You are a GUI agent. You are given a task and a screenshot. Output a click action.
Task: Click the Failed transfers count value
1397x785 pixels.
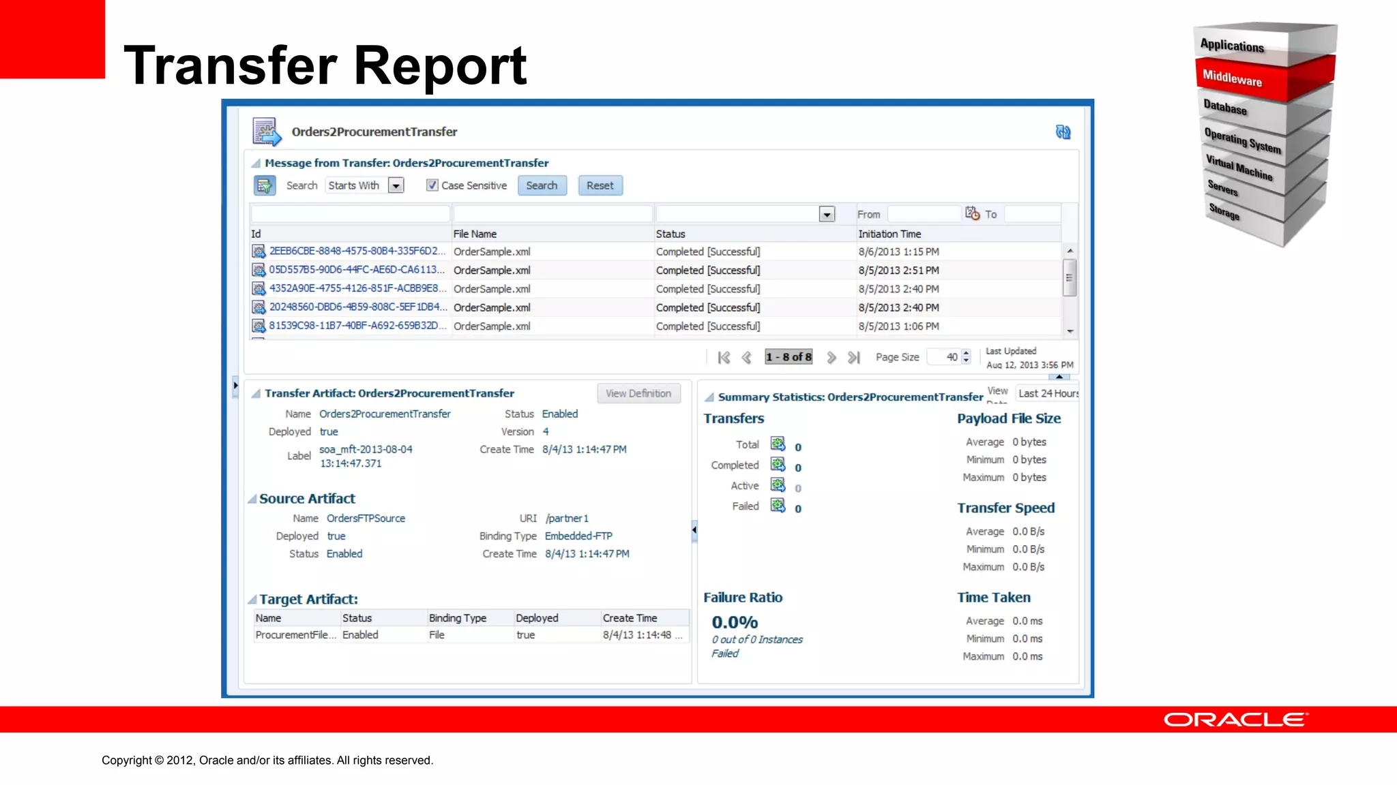click(x=798, y=508)
